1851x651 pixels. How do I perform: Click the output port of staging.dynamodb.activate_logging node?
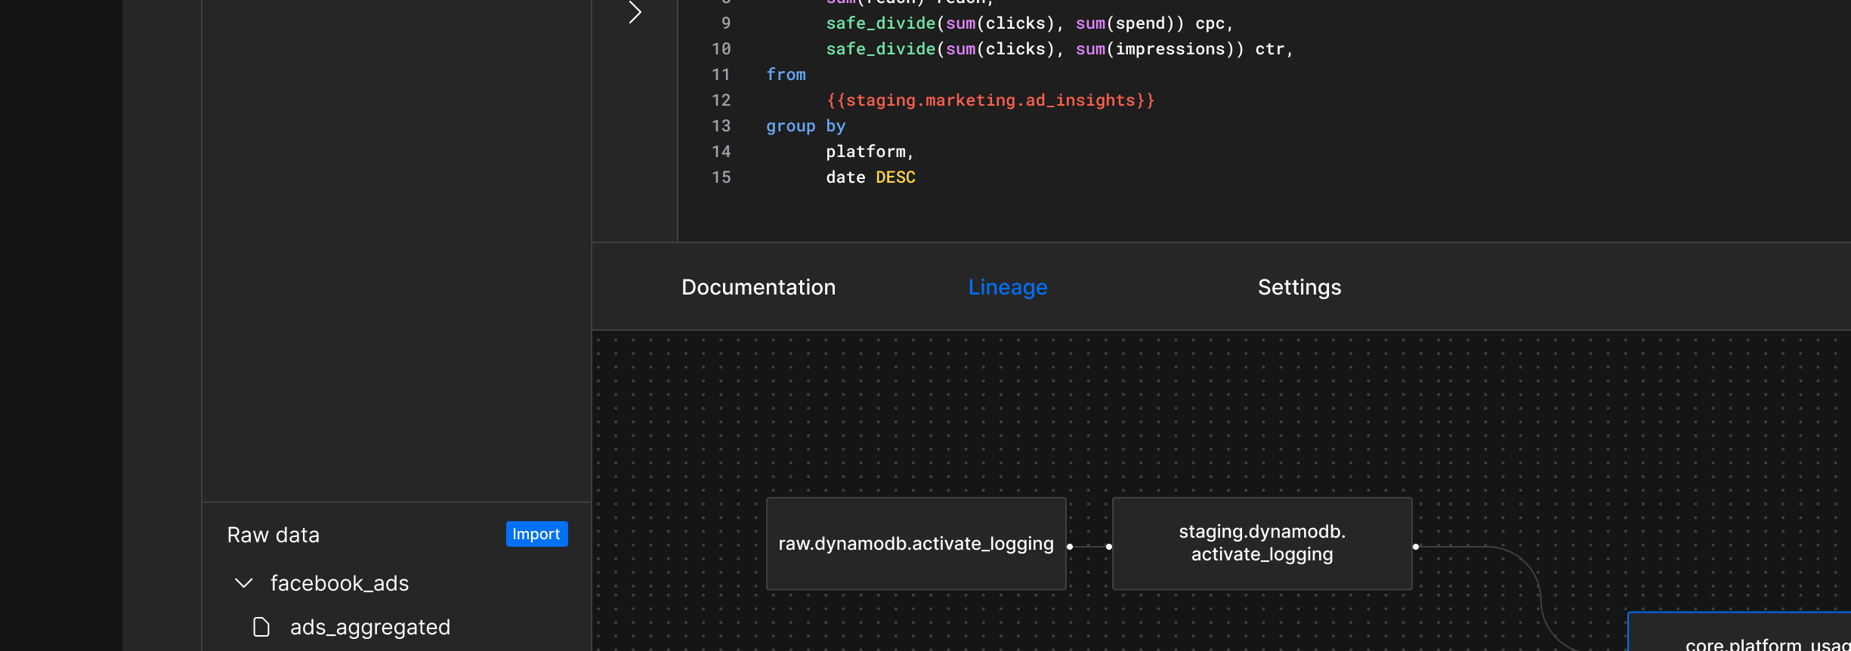(x=1416, y=546)
